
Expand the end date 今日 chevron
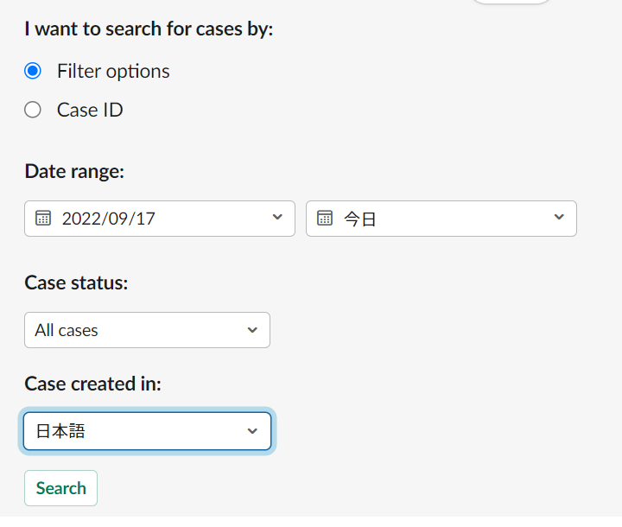pos(559,217)
